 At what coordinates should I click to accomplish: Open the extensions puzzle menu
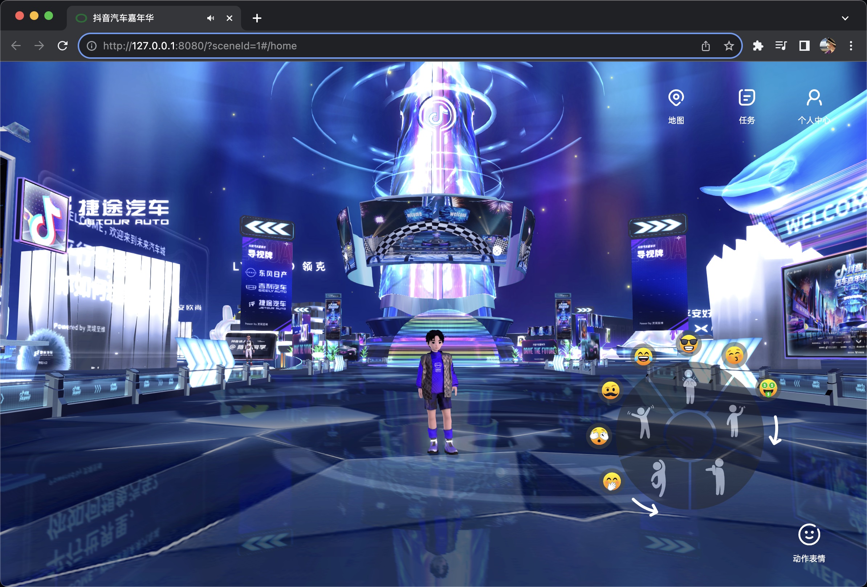point(758,46)
